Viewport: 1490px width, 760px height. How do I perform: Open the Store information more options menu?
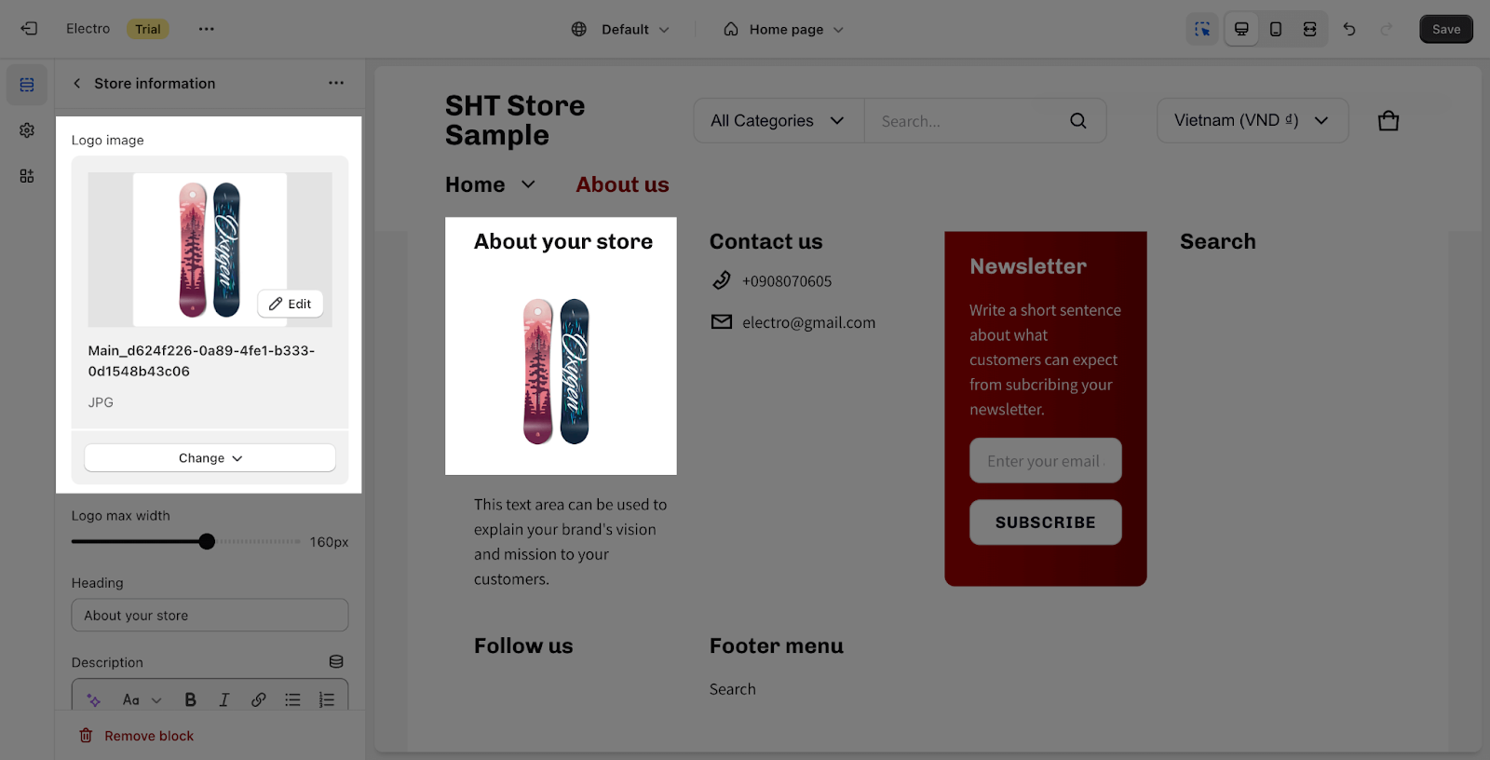tap(336, 83)
